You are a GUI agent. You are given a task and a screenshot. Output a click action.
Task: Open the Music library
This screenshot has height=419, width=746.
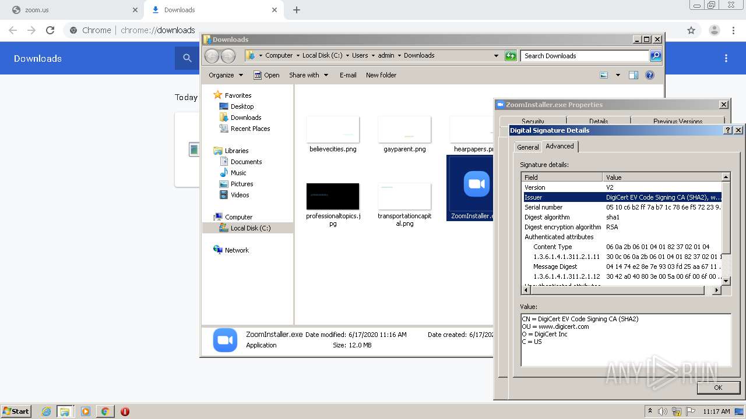click(238, 173)
